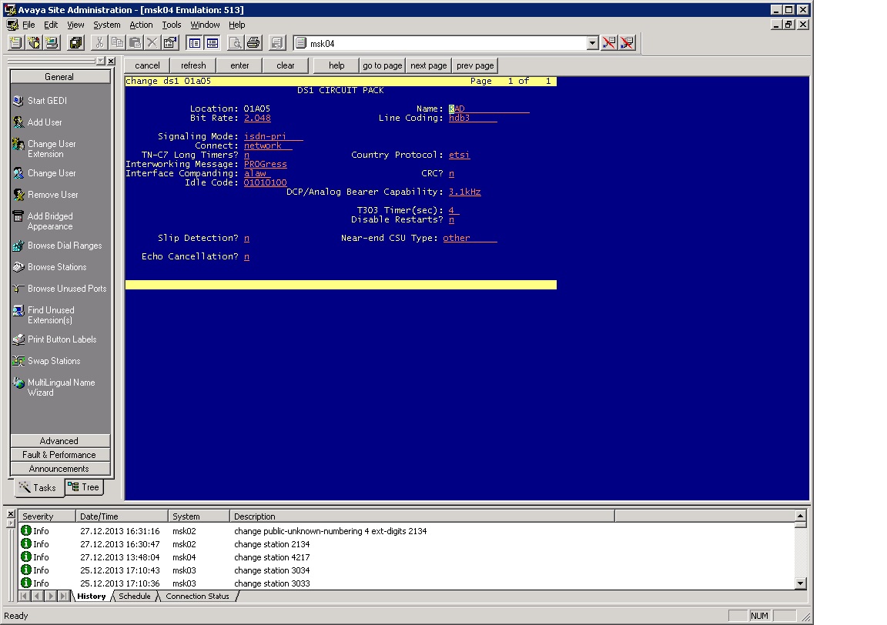This screenshot has width=887, height=625.
Task: Click the prev page button
Action: (x=475, y=65)
